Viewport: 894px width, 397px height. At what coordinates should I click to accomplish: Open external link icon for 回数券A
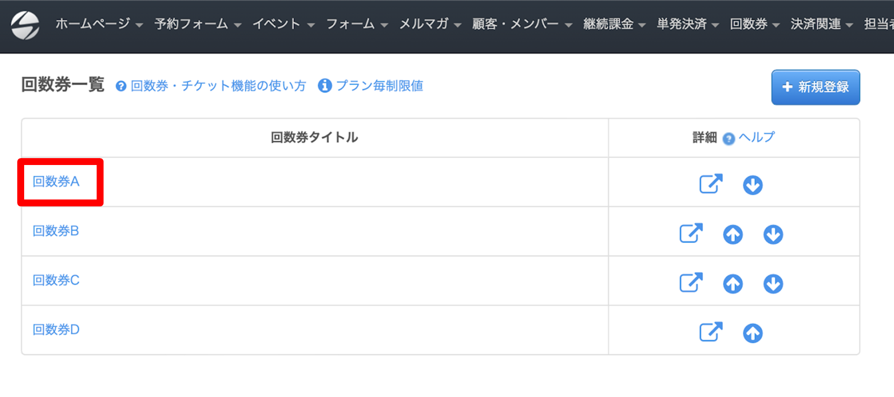[711, 184]
